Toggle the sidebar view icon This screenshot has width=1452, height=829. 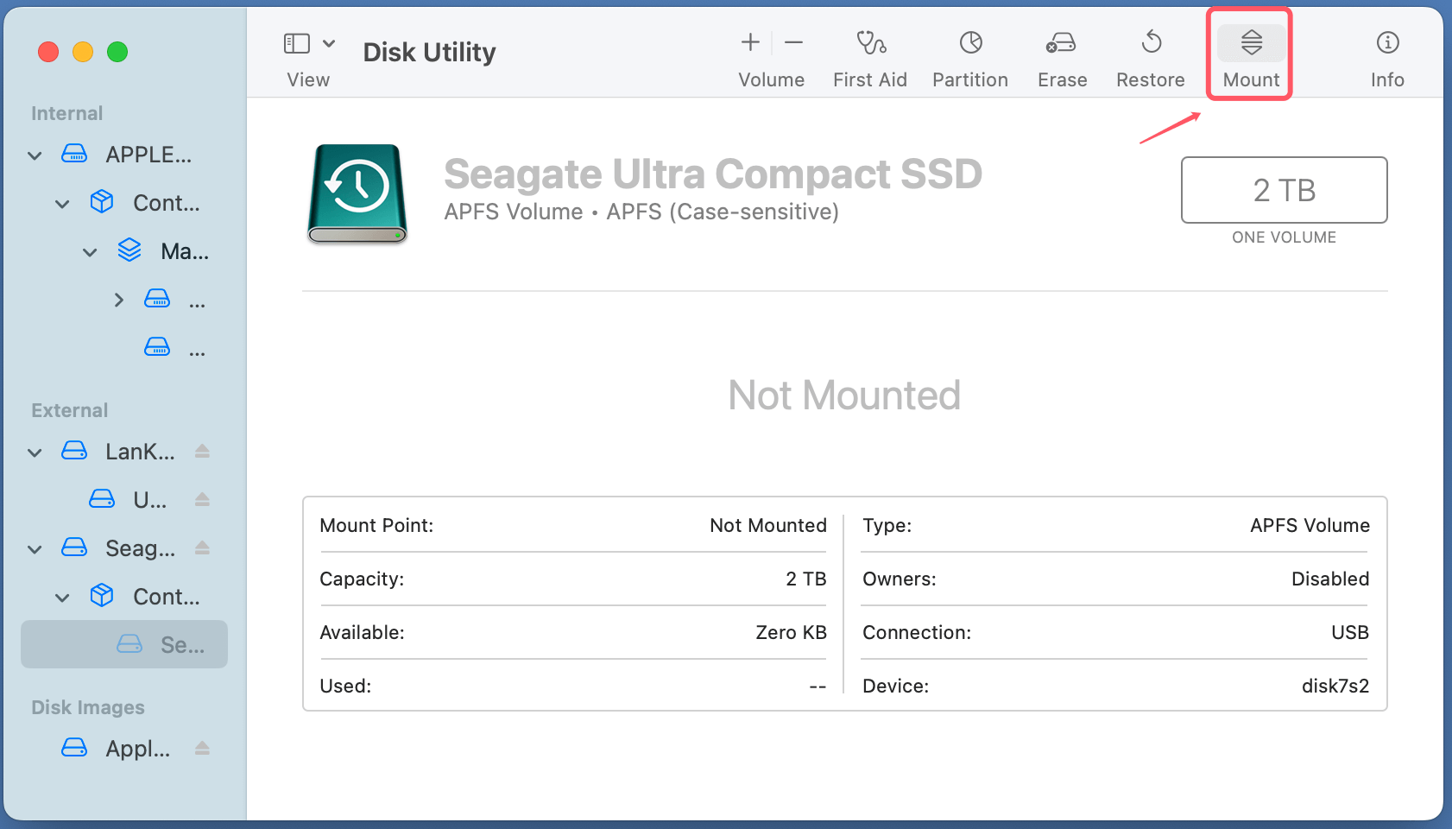click(296, 41)
